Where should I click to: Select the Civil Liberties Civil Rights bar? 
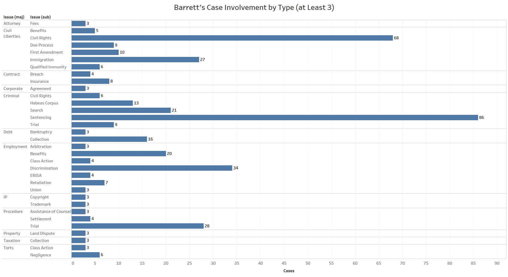232,38
